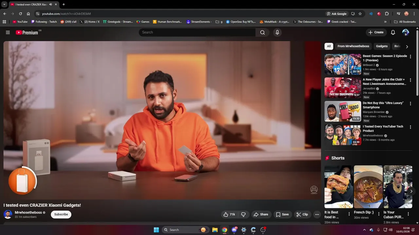The image size is (419, 235).
Task: Play Do Not Buy Ultra Luxury thumbnail
Action: tap(343, 111)
